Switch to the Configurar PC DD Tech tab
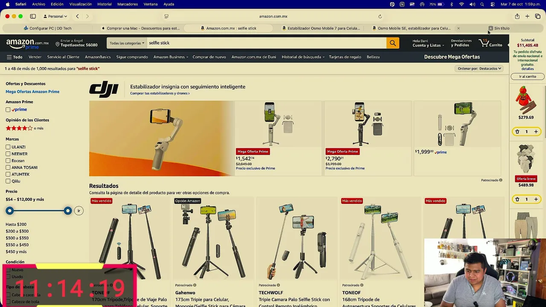 48,29
